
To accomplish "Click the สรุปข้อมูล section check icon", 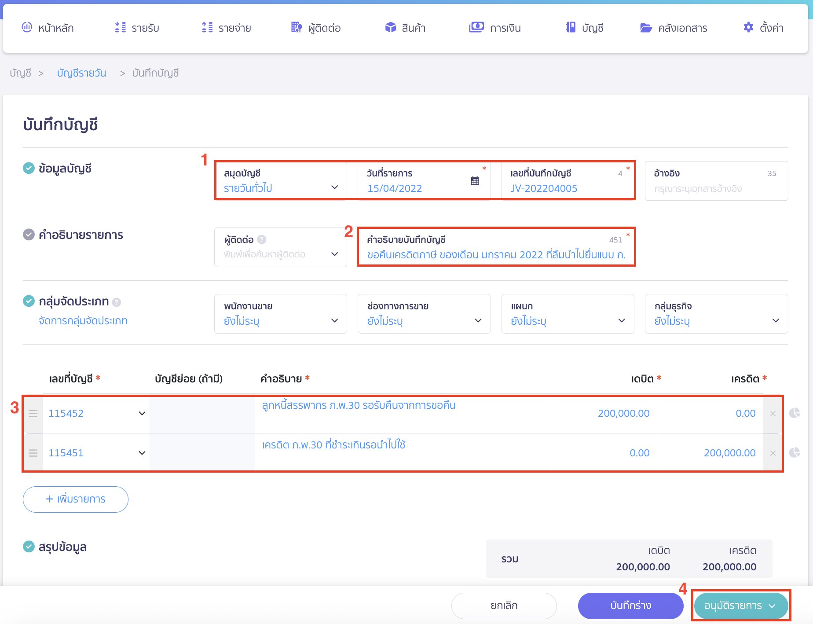I will [x=29, y=547].
